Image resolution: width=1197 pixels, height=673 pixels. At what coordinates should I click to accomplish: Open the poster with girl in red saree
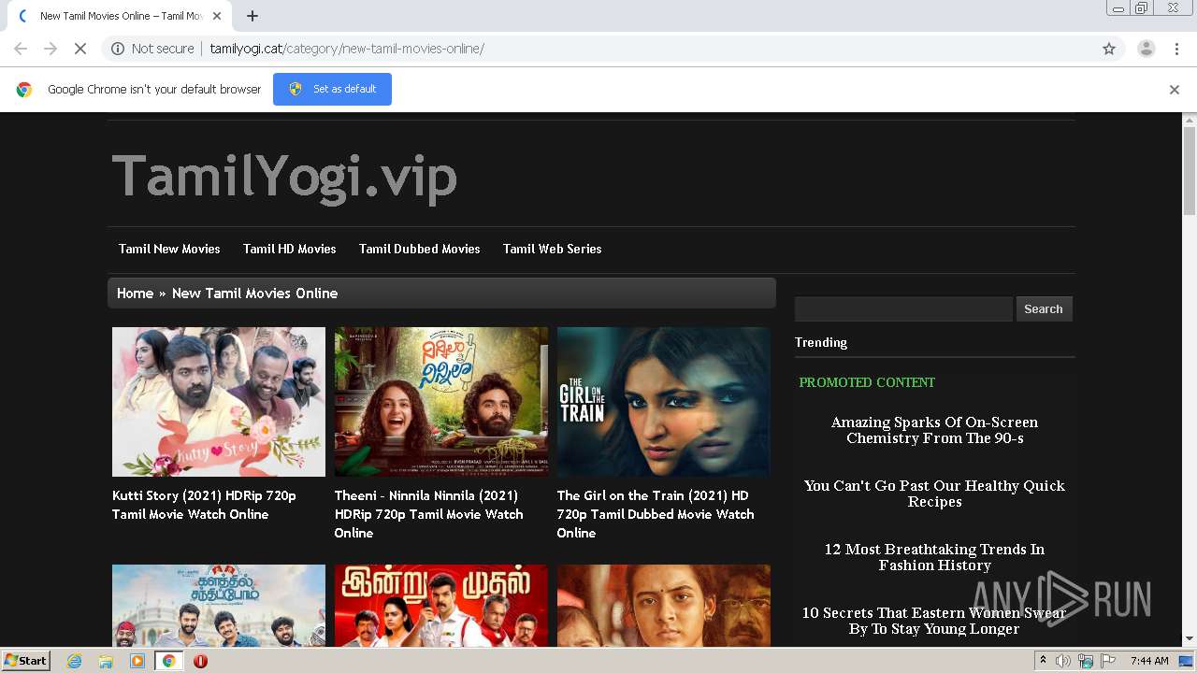664,606
